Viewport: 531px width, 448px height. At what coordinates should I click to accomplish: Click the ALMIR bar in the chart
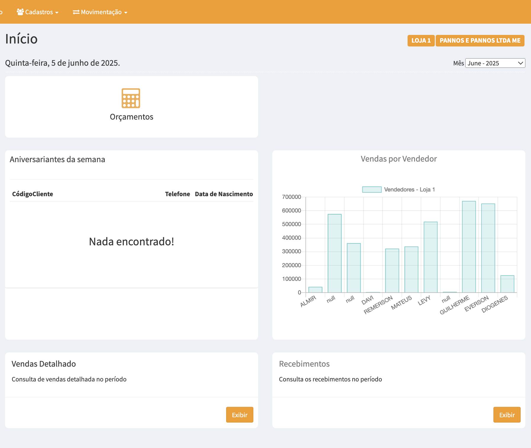pos(315,290)
